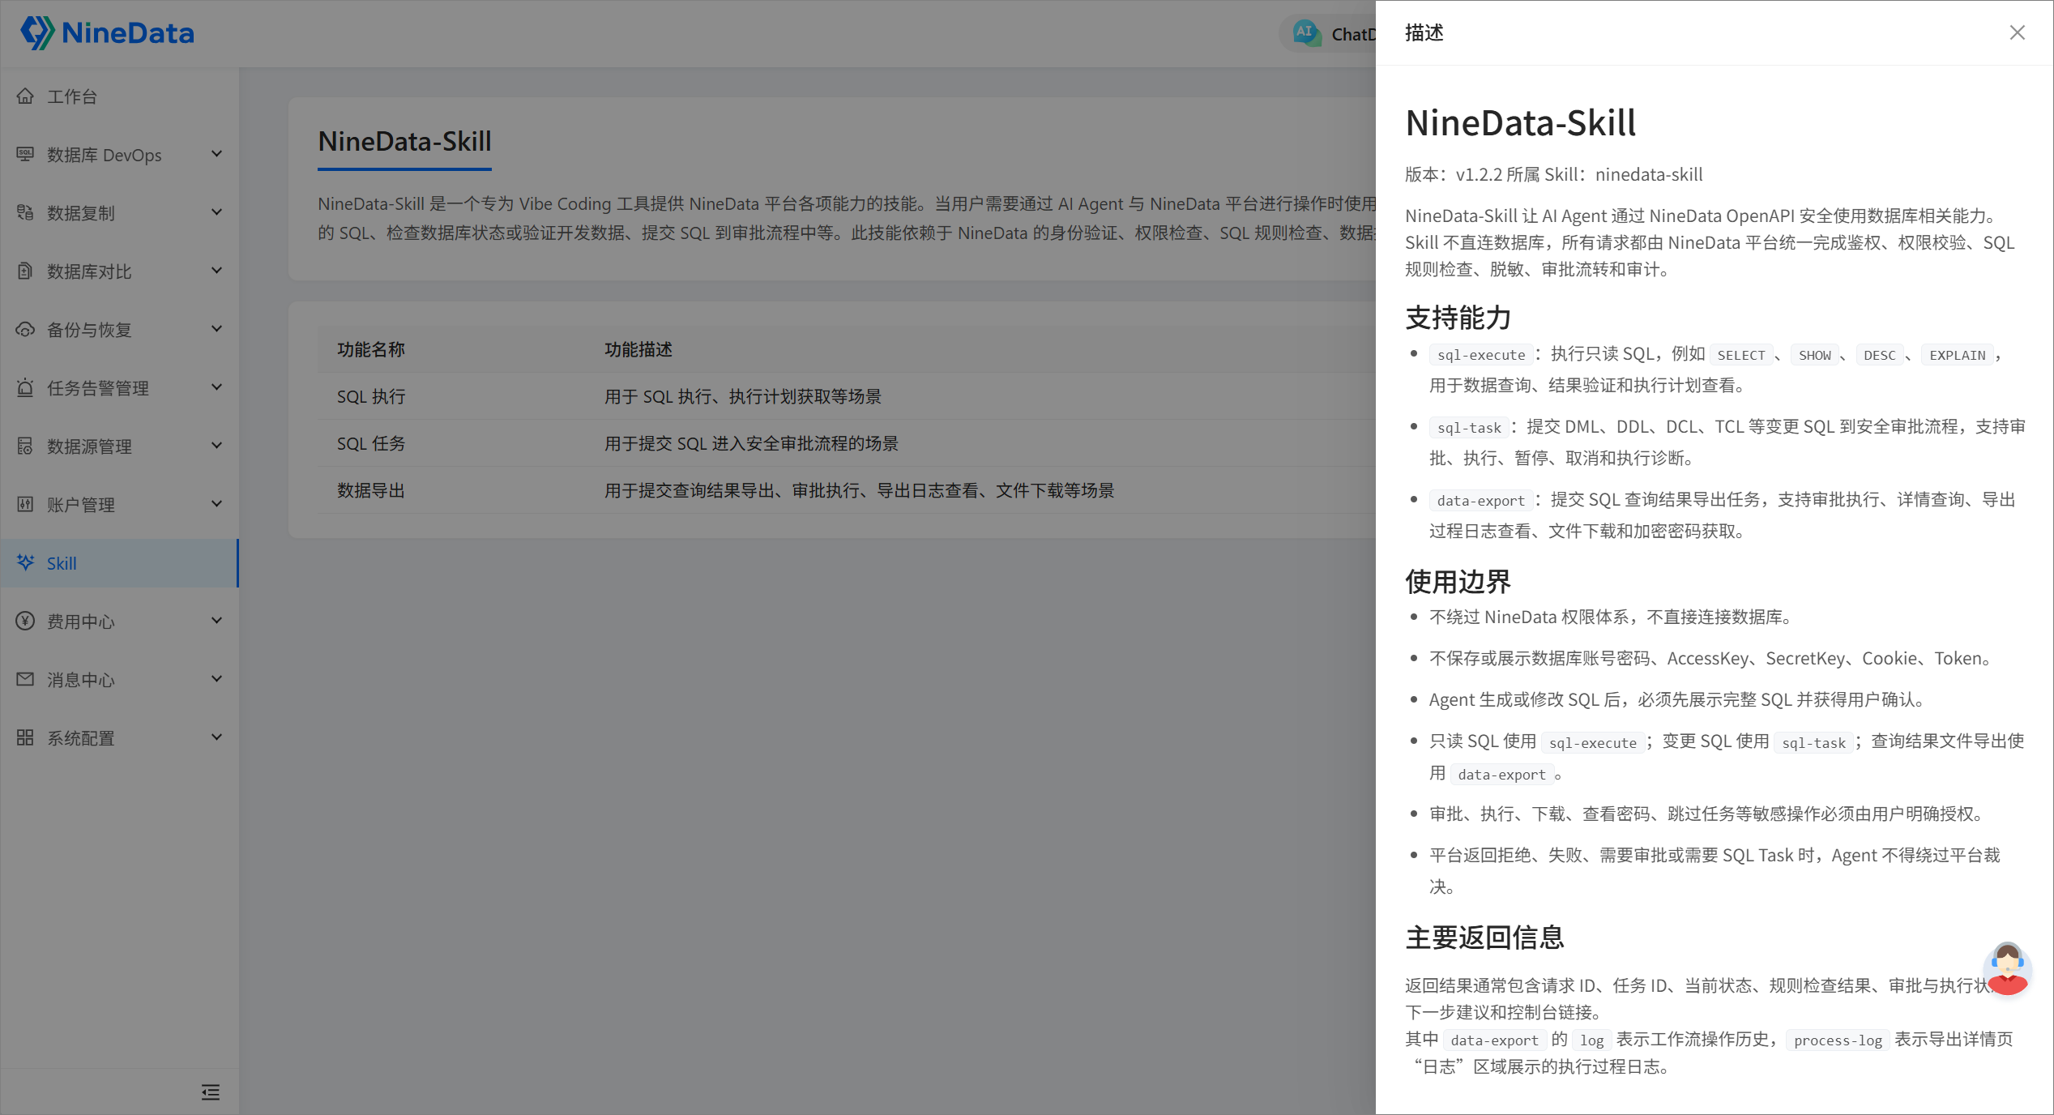Click the 账户管理 sidebar icon

tap(25, 504)
